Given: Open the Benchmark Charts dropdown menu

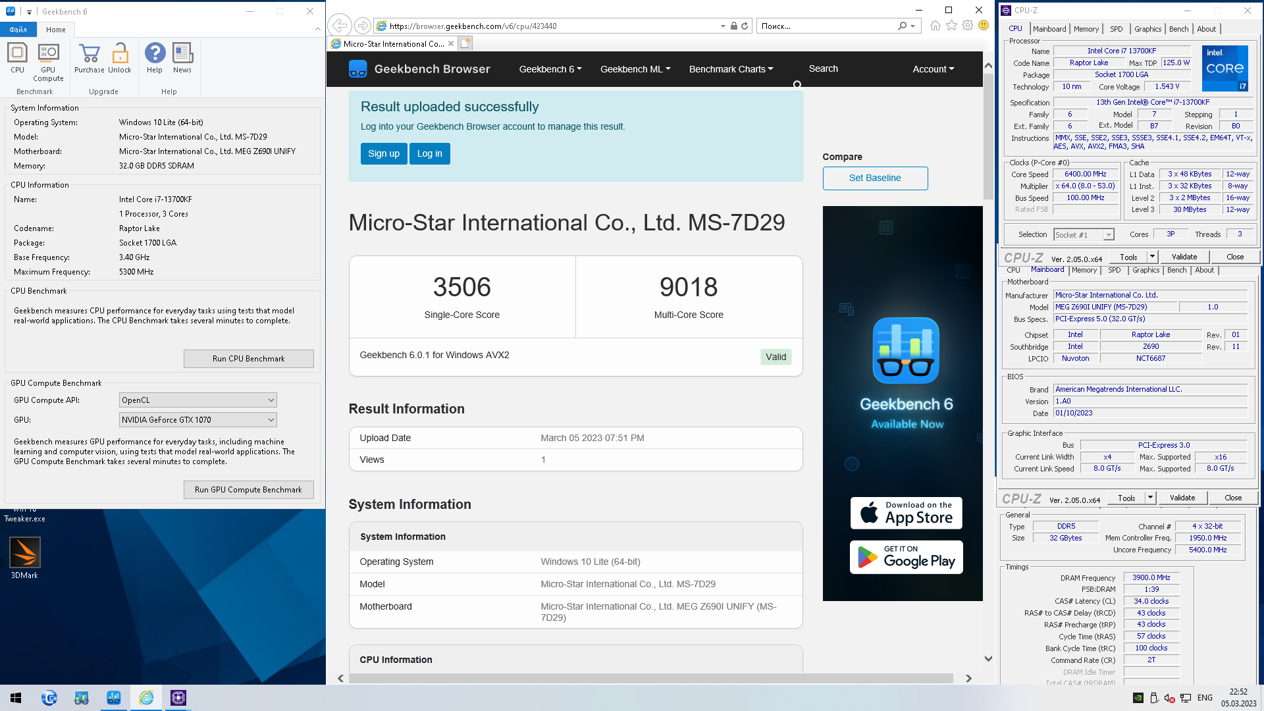Looking at the screenshot, I should [731, 69].
